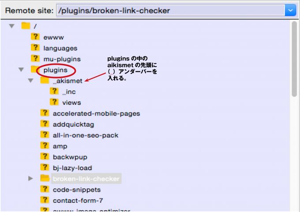This screenshot has height=212, width=300.
Task: Click the folder icon beside mu-plugins
Action: pyautogui.click(x=35, y=59)
